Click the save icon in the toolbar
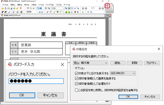Viewport: 164px width, 105px height. [x=9, y=8]
